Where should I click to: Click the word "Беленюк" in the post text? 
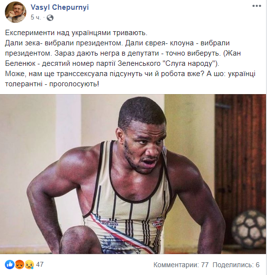(x=20, y=63)
